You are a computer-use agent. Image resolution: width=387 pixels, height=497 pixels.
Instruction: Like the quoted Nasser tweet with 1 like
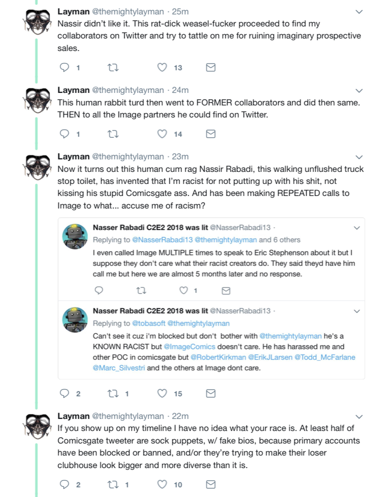tap(184, 290)
